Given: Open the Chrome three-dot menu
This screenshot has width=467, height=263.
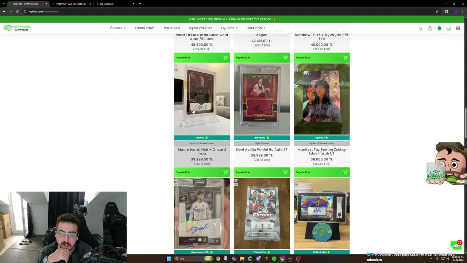Looking at the screenshot, I should coord(463,11).
